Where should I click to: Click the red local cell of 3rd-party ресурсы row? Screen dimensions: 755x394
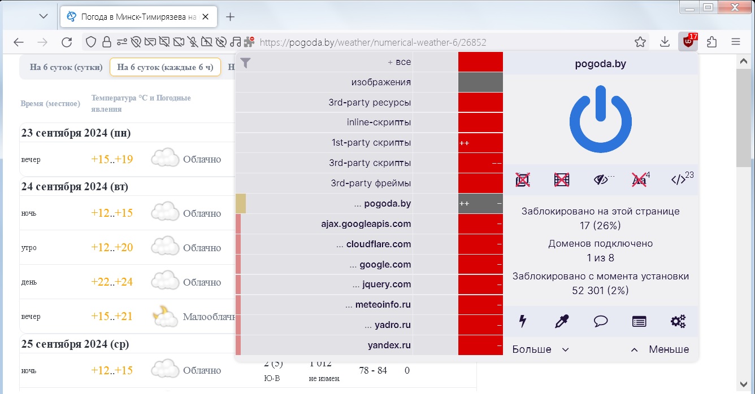click(x=480, y=103)
